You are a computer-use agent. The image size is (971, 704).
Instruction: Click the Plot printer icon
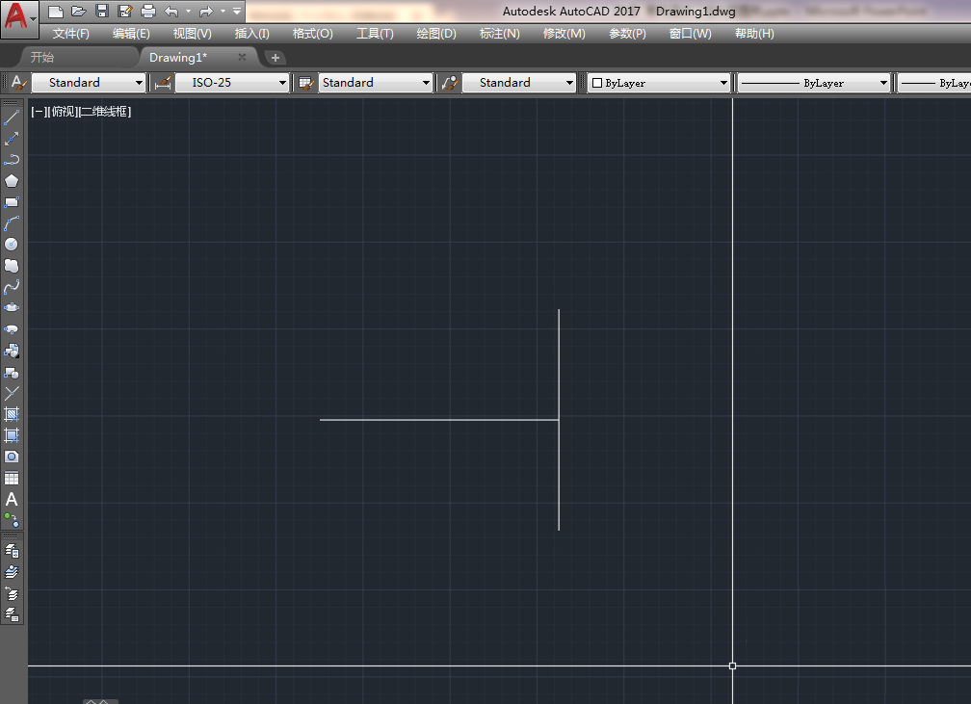click(148, 12)
